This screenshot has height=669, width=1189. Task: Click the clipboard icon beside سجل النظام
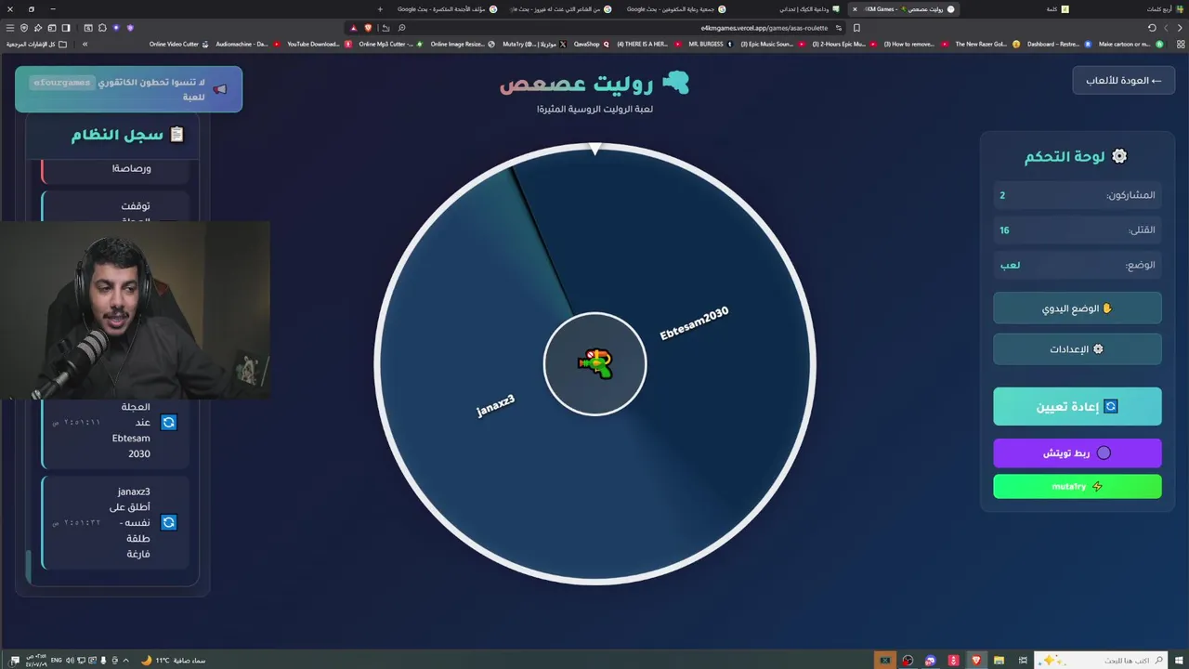tap(176, 135)
